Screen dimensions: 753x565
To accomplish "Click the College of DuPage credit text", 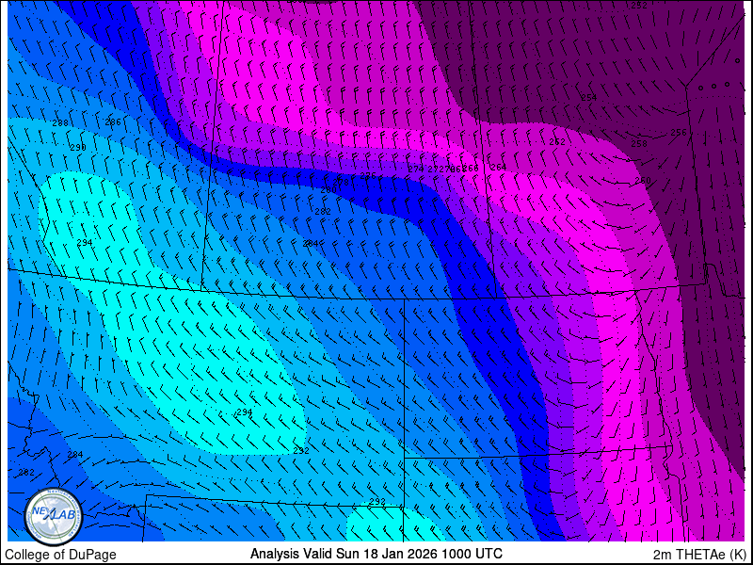I will click(60, 555).
